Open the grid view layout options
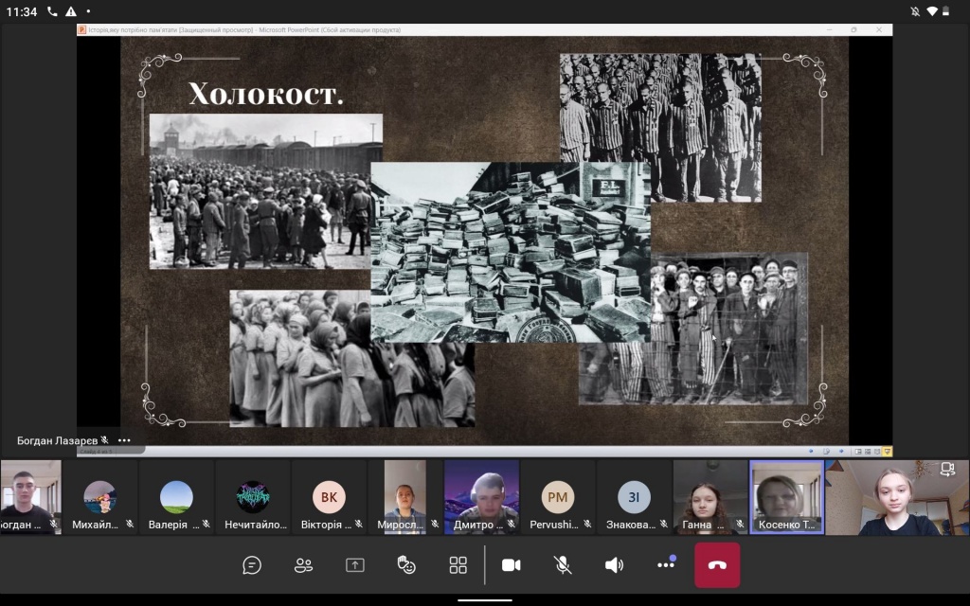Viewport: 970px width, 606px height. click(458, 565)
